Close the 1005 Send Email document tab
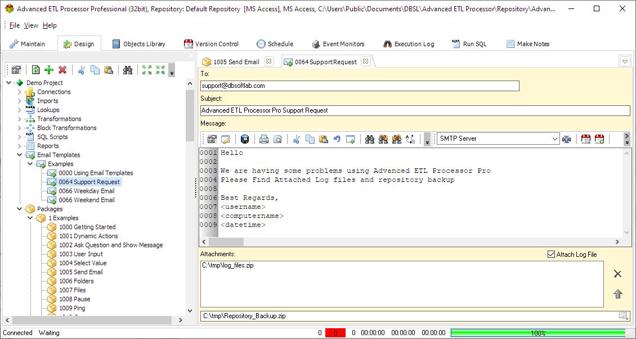This screenshot has height=339, width=636. coord(268,61)
